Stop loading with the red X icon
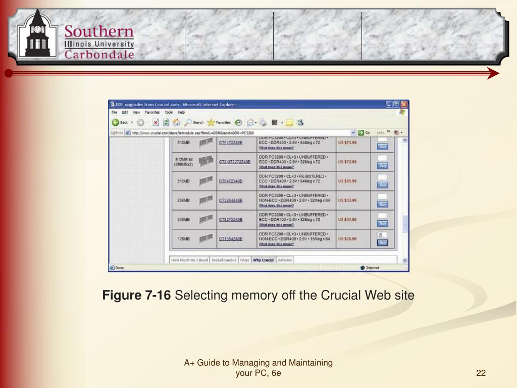Image resolution: width=517 pixels, height=388 pixels. (x=156, y=122)
